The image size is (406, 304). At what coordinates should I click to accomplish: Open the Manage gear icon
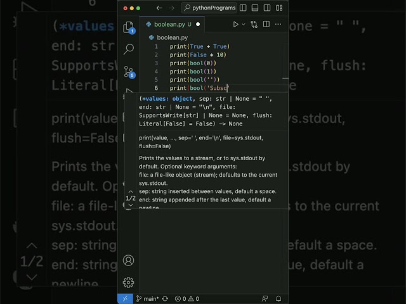pyautogui.click(x=128, y=282)
